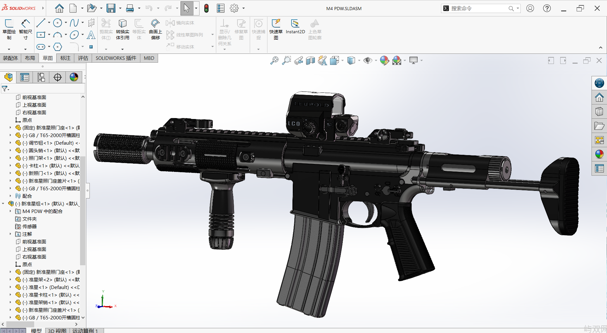Click the Sketch (草图绘制) tool icon
Screen dimensions: 607x333
point(9,24)
